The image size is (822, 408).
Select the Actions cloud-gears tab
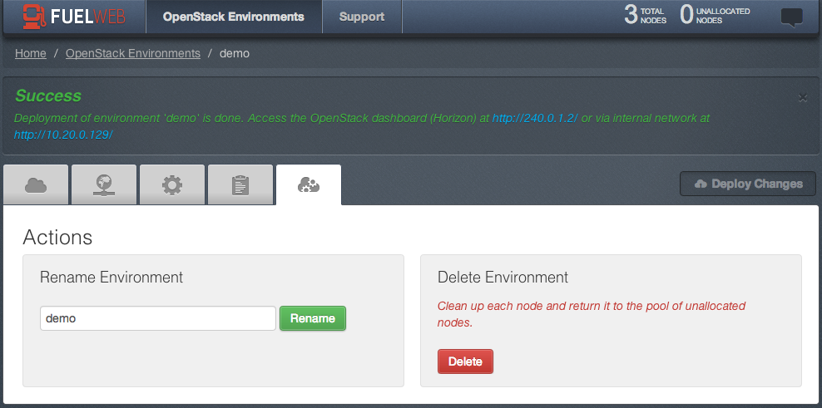[x=308, y=184]
